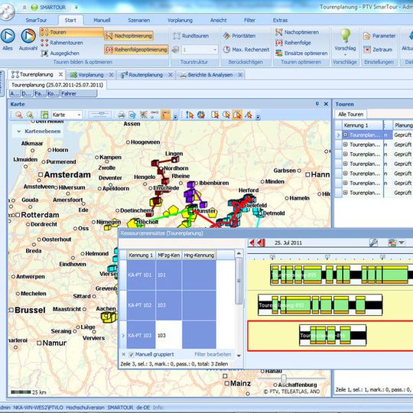Image resolution: width=413 pixels, height=413 pixels.
Task: Click the round application orb button
Action: (7, 11)
